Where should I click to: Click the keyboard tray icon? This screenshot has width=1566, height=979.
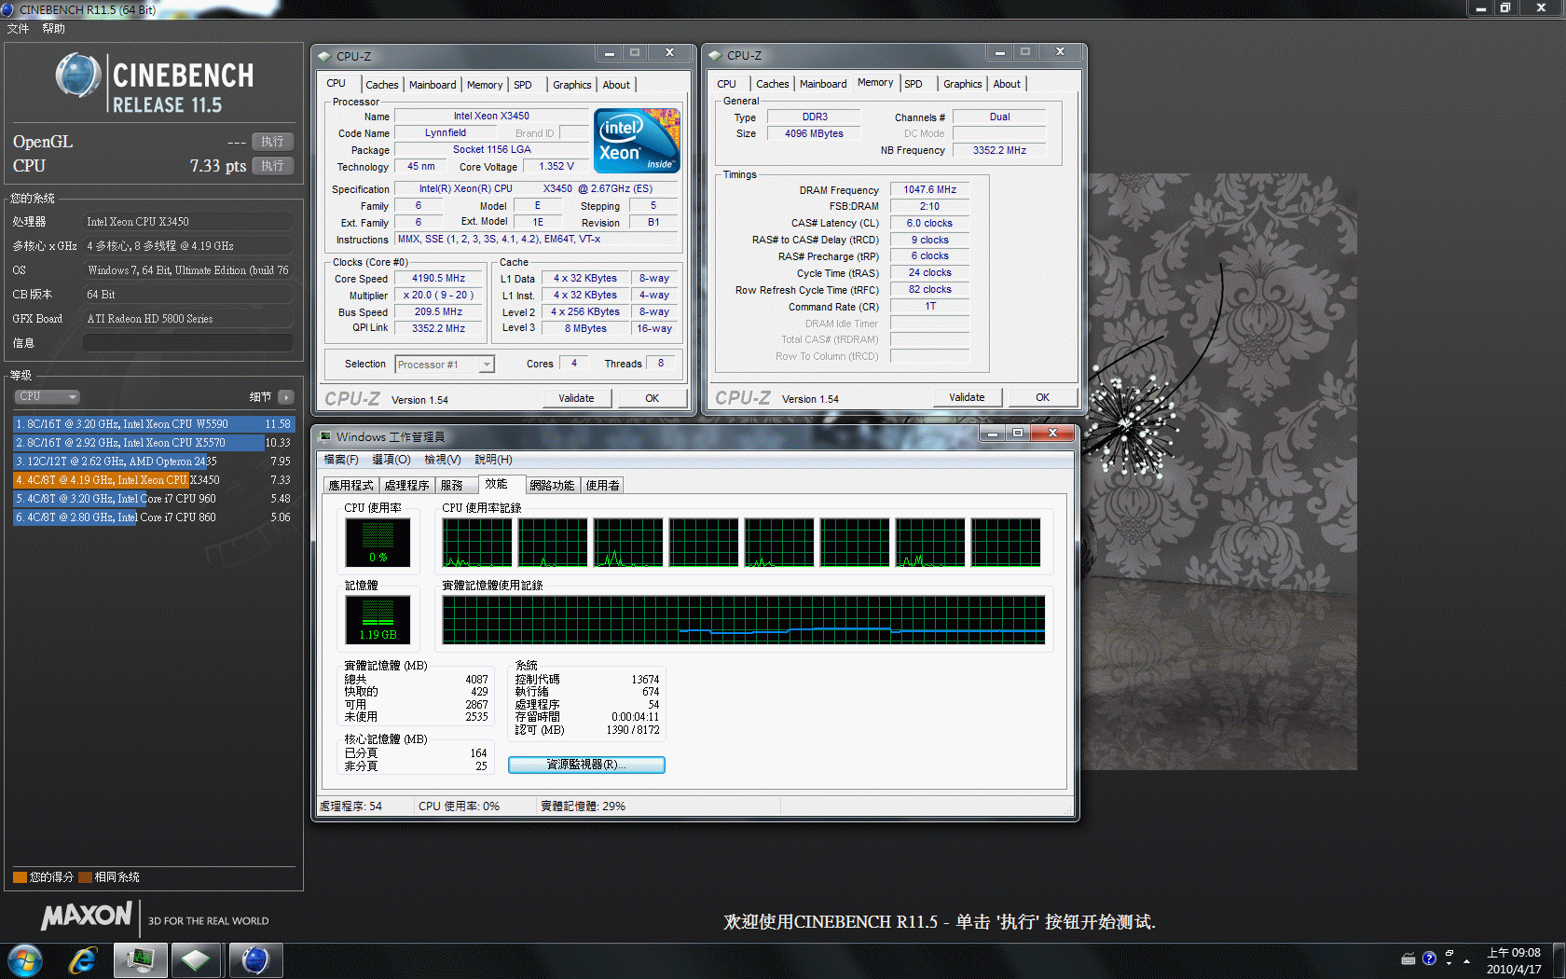1408,958
